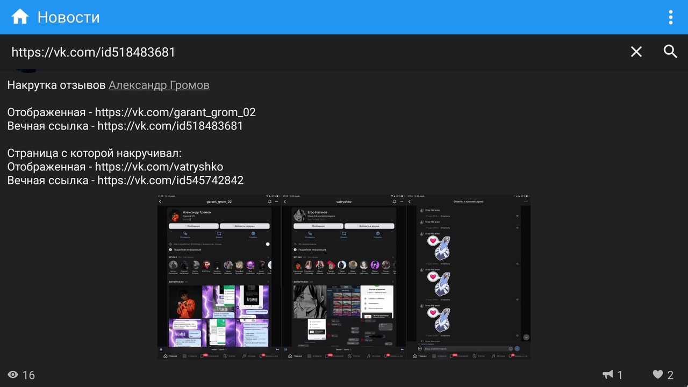Select the Новости header title
This screenshot has width=688, height=387.
pos(68,17)
